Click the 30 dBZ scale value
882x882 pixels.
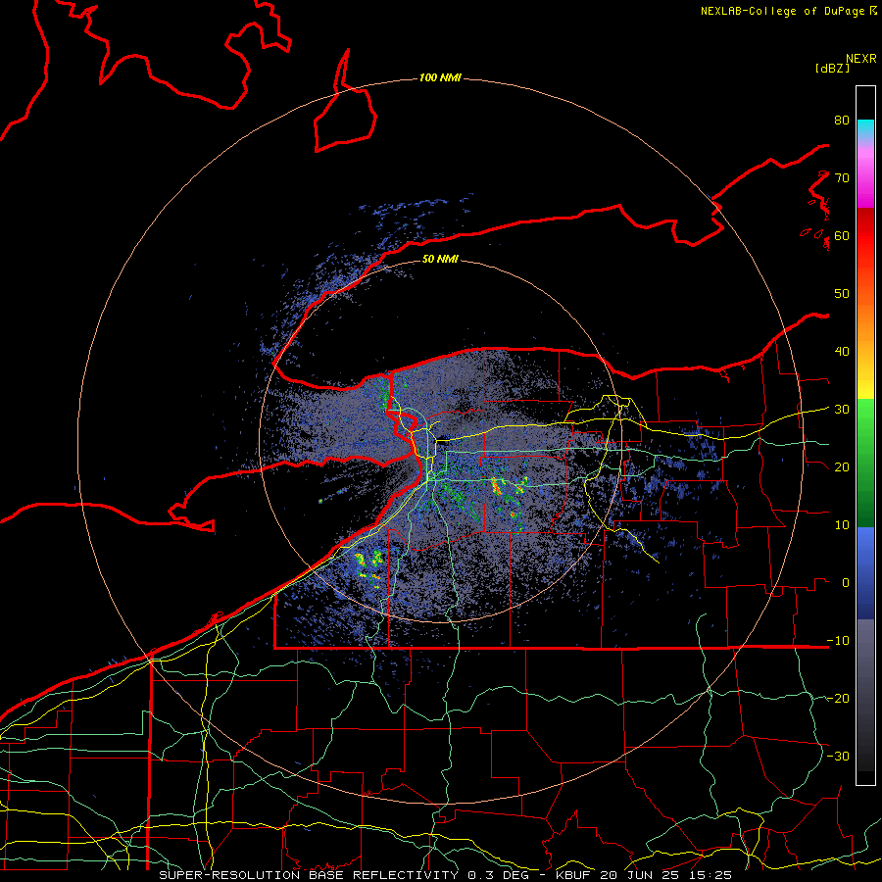(842, 410)
